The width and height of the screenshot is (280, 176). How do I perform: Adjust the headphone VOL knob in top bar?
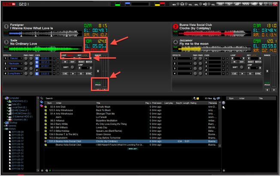coord(186,4)
